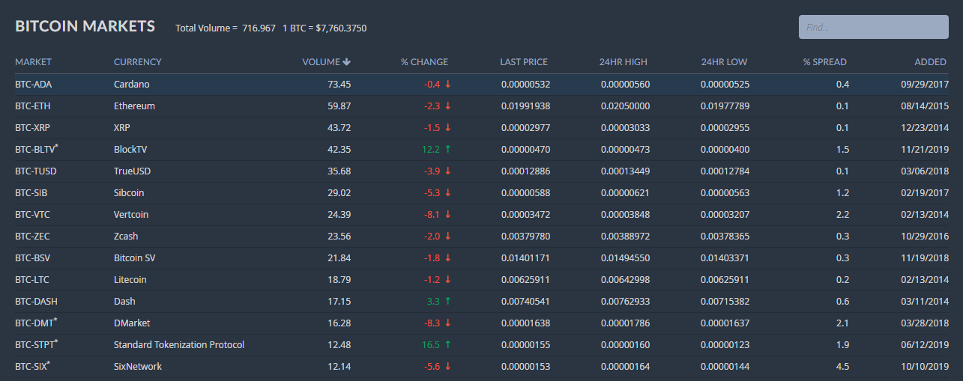Click the 73.45 volume value
The image size is (963, 381).
coord(339,85)
